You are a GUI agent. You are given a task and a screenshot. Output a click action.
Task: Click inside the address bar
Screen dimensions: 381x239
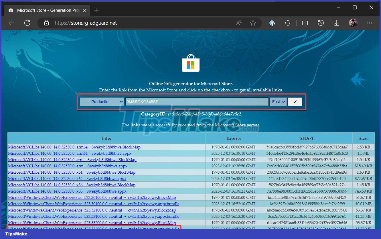pos(143,23)
